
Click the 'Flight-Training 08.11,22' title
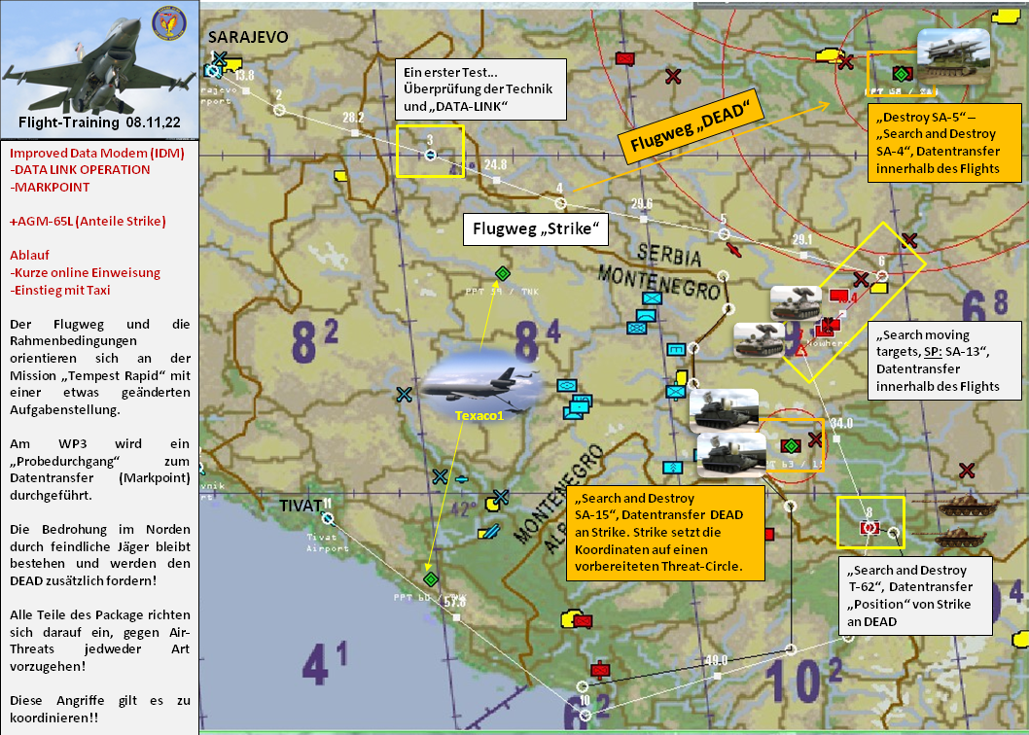[x=99, y=122]
